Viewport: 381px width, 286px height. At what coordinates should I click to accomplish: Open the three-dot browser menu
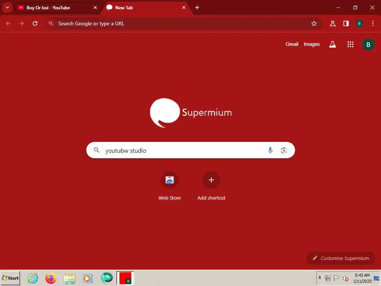coord(373,23)
